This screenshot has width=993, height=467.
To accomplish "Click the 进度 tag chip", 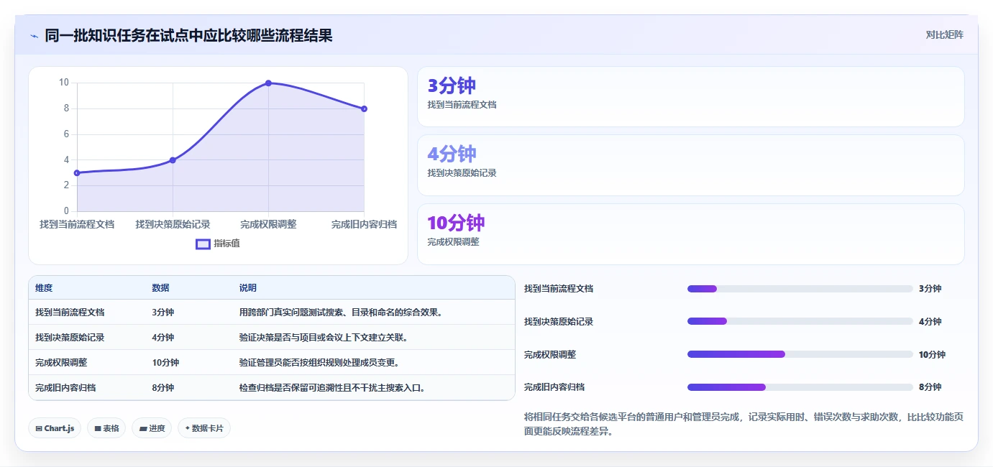I will coord(152,428).
